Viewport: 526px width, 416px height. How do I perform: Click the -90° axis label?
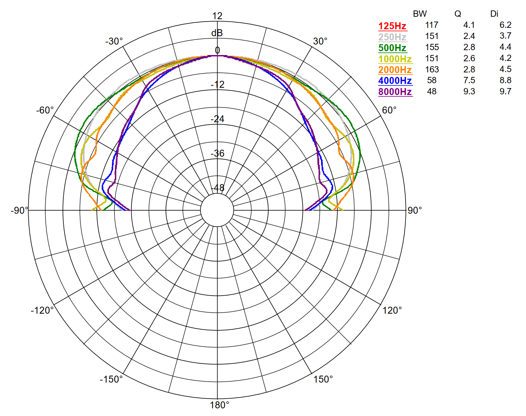point(19,211)
